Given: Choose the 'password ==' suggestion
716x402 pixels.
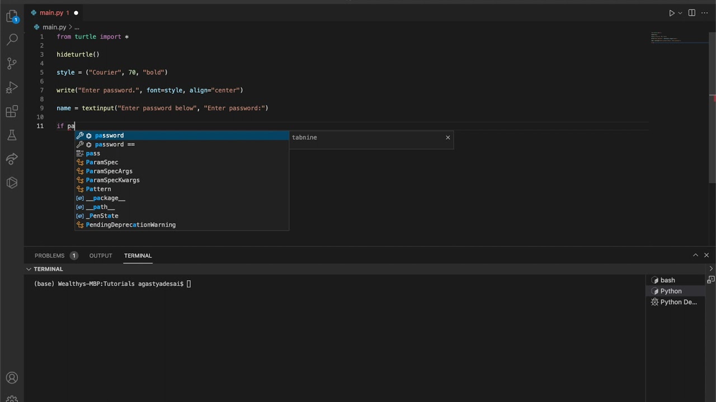Looking at the screenshot, I should (182, 144).
